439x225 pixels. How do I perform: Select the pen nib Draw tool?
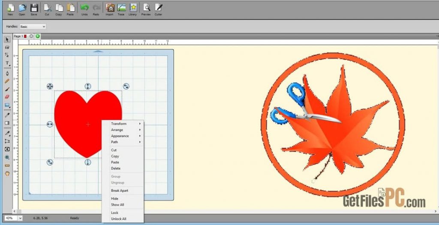pyautogui.click(x=7, y=73)
